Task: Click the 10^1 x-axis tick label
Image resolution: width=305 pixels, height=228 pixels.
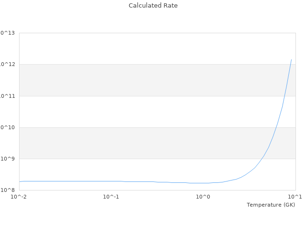Action: (295, 197)
